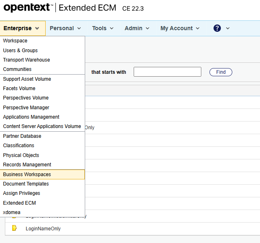This screenshot has height=243, width=260.
Task: Click the yellow icon beside LoginNameOnly
Action: (14, 228)
